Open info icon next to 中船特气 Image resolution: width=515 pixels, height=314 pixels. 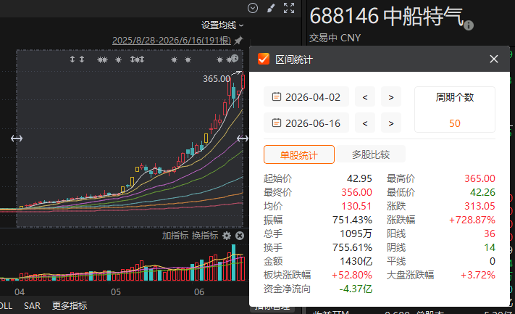[469, 25]
